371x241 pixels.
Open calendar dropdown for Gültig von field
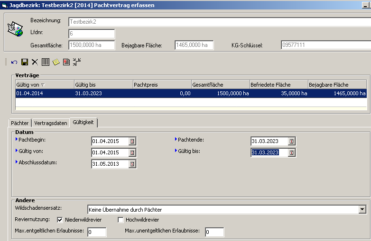click(132, 152)
